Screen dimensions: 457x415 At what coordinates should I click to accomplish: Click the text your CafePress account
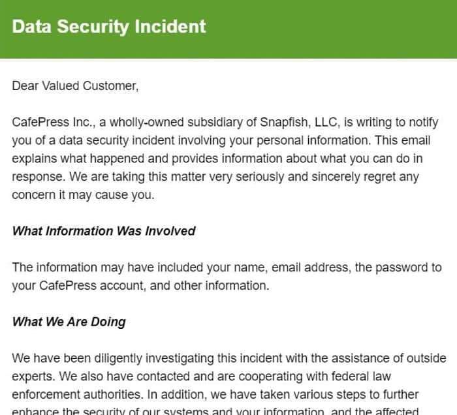(x=78, y=286)
